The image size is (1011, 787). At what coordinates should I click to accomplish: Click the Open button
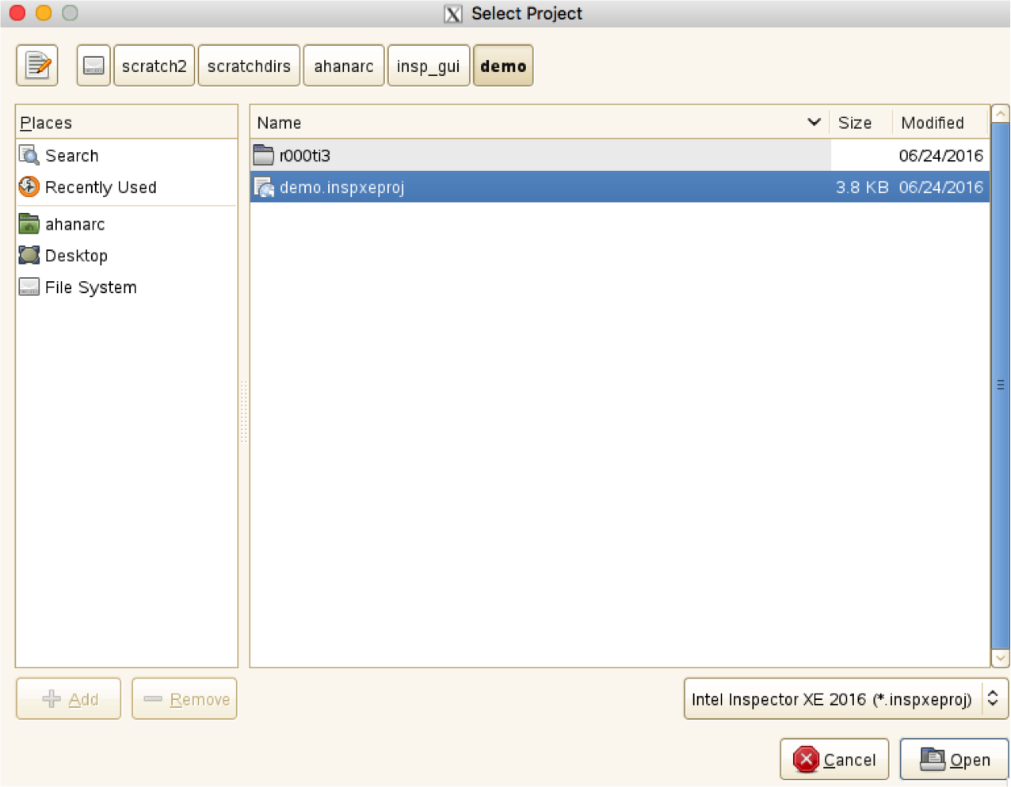(x=955, y=758)
